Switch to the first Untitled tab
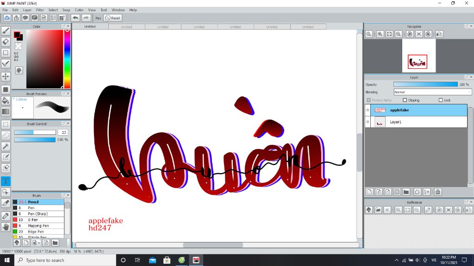The height and width of the screenshot is (266, 474). tap(90, 26)
